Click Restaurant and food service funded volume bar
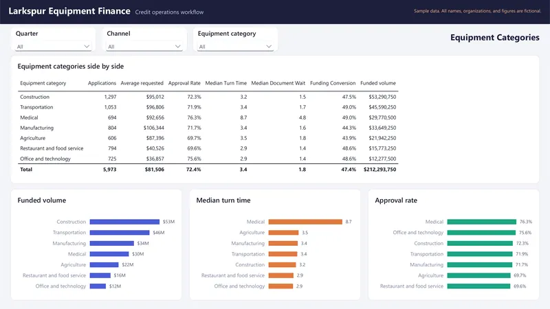 click(x=100, y=275)
